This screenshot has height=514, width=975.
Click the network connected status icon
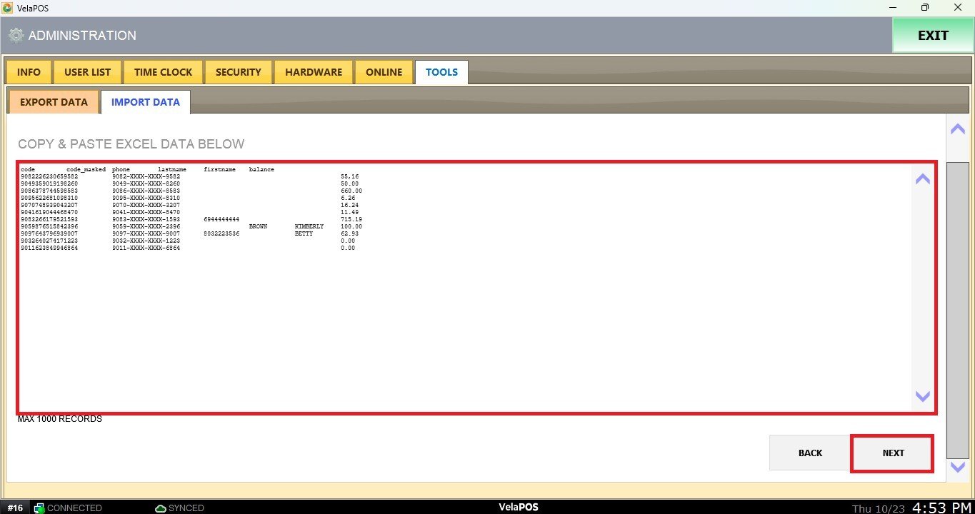pos(39,508)
